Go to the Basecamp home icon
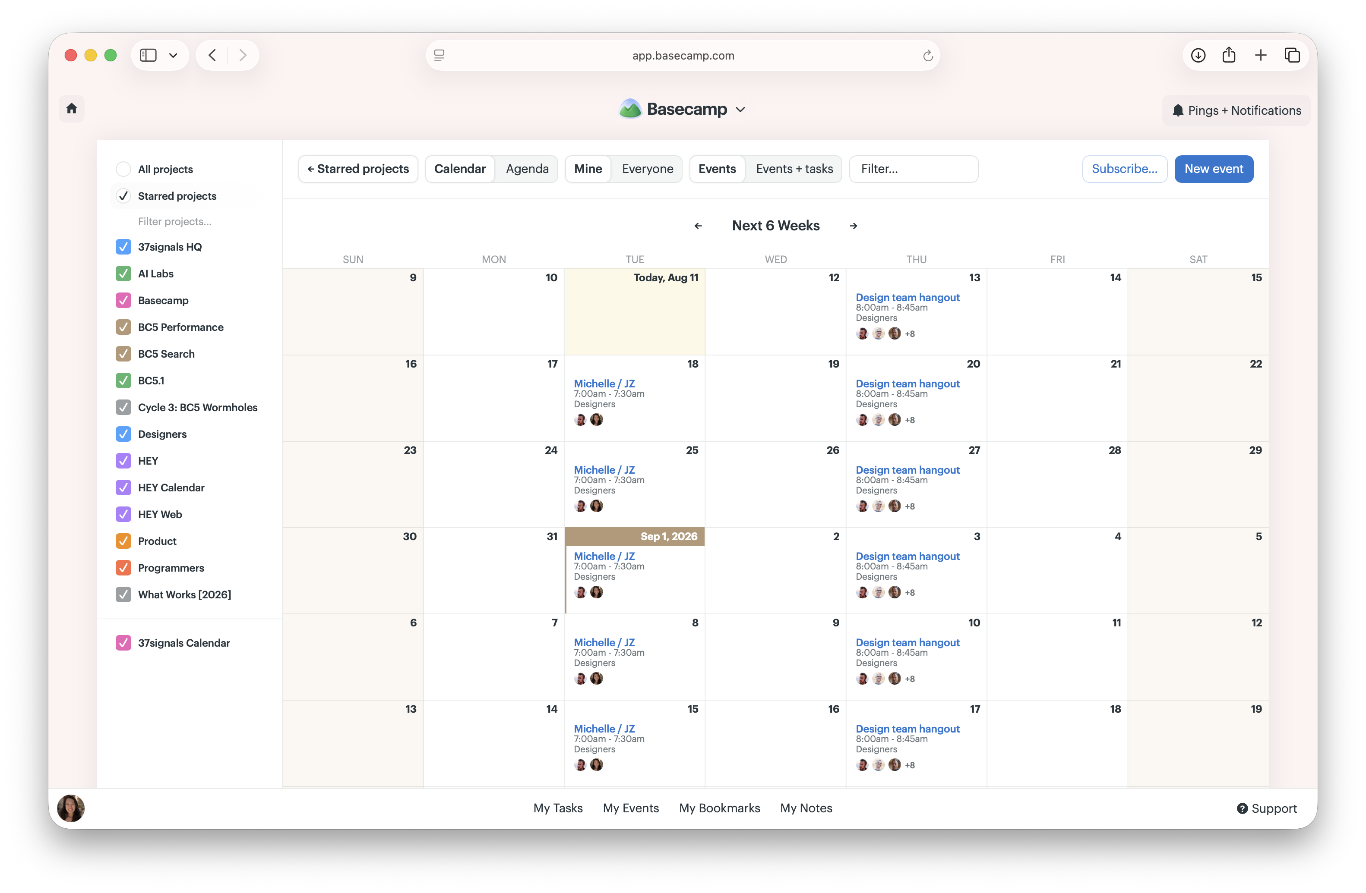The image size is (1366, 893). pyautogui.click(x=72, y=108)
